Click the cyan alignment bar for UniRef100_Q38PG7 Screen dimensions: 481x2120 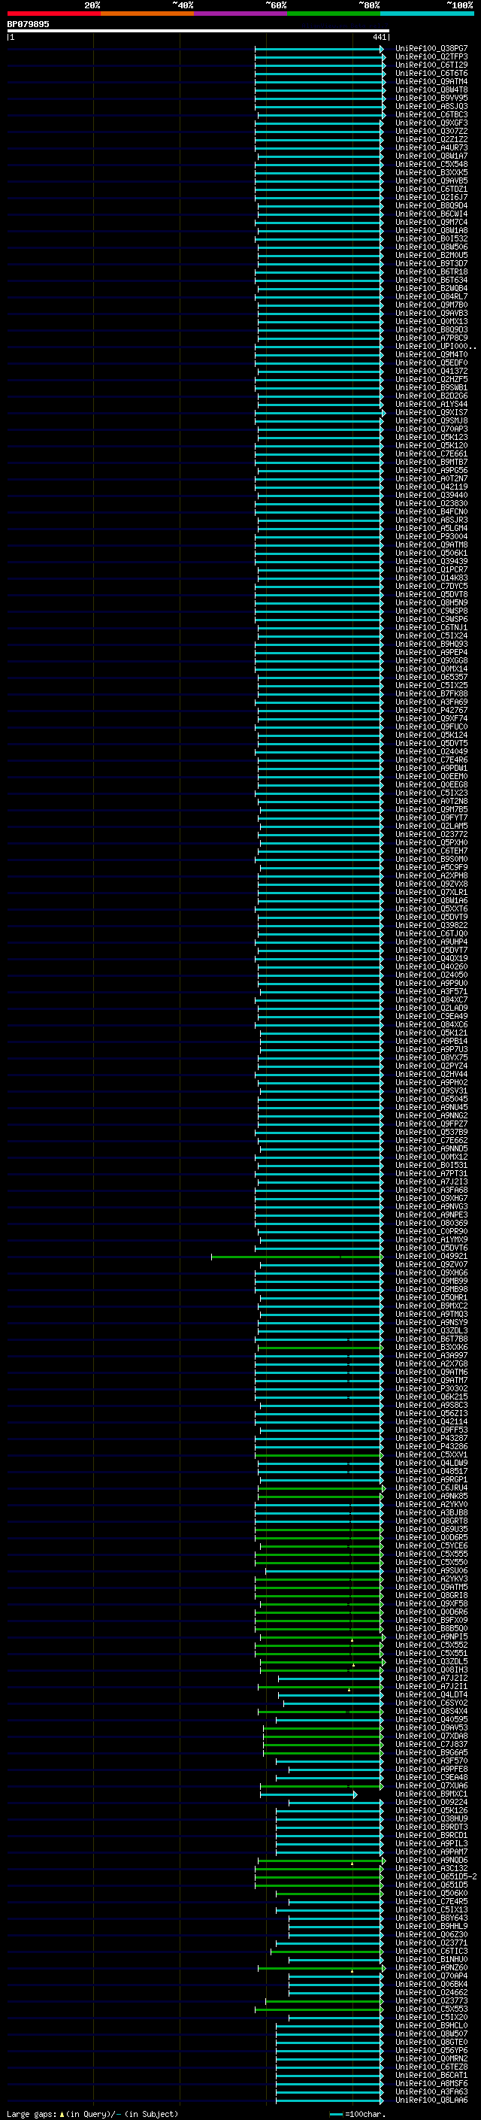pos(319,49)
